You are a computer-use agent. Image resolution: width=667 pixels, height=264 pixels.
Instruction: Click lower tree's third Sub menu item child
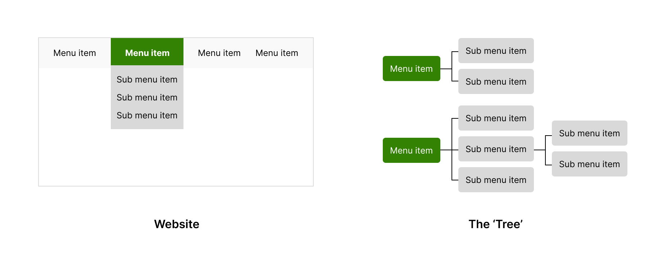496,180
